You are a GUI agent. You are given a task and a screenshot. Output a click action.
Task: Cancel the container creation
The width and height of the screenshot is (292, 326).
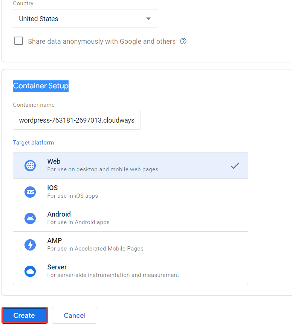pyautogui.click(x=74, y=315)
